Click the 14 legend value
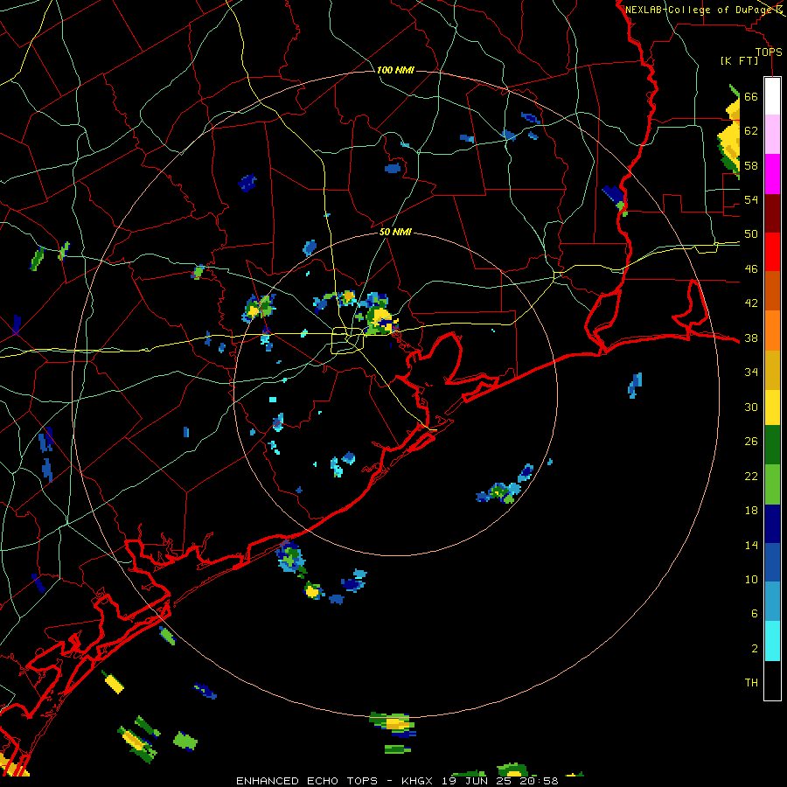Image resolution: width=787 pixels, height=787 pixels. click(x=751, y=545)
